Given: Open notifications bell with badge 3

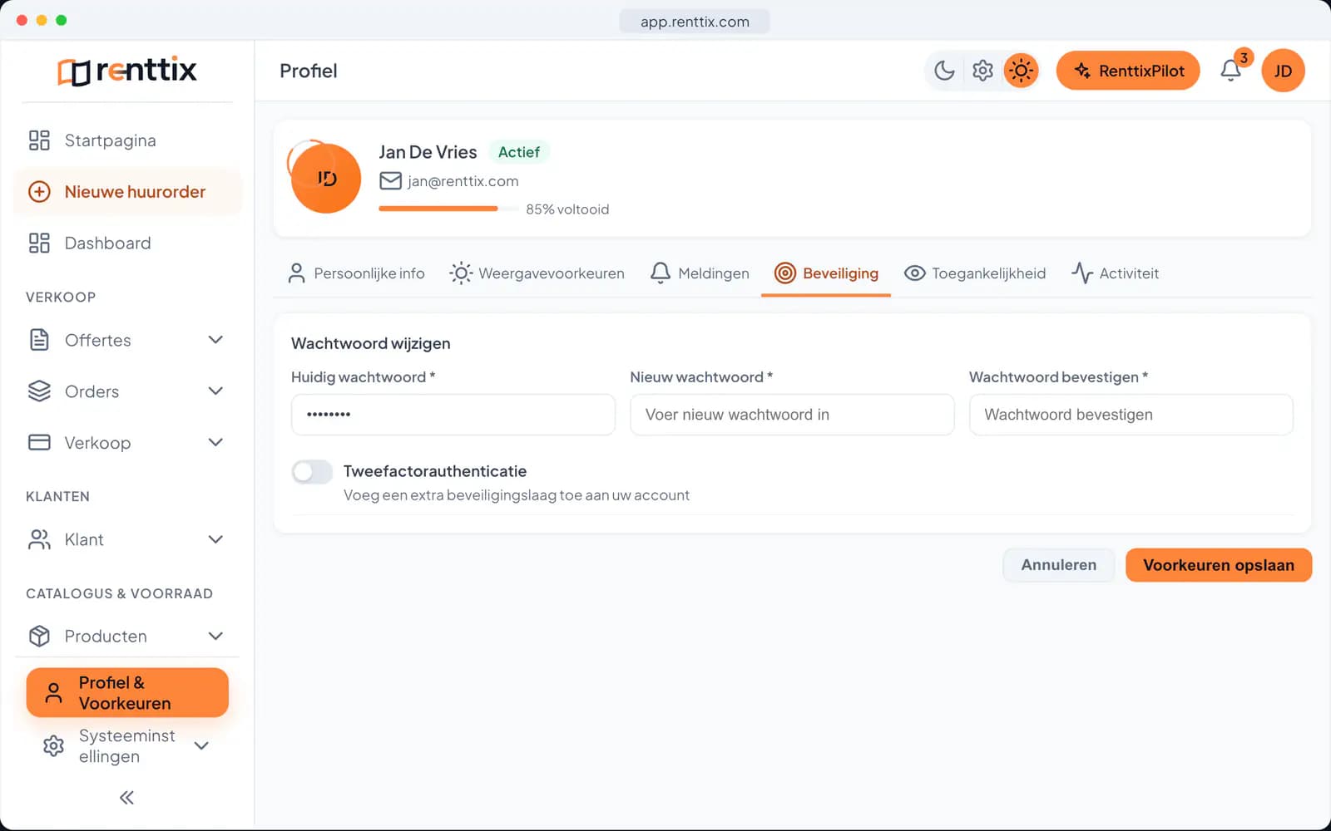Looking at the screenshot, I should click(x=1231, y=71).
